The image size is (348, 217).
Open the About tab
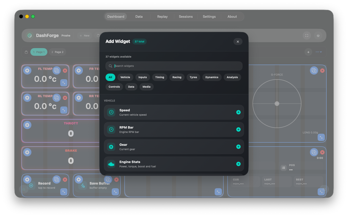tap(232, 16)
